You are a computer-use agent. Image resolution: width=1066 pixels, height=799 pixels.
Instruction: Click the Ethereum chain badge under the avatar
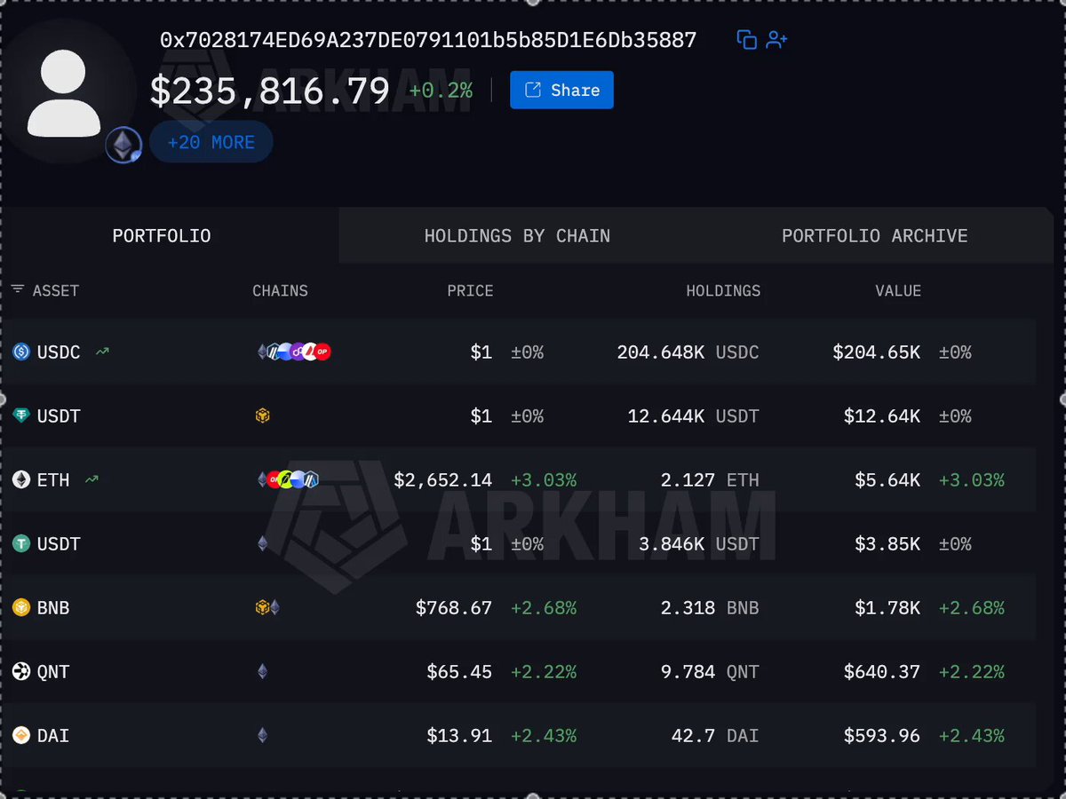click(x=123, y=145)
